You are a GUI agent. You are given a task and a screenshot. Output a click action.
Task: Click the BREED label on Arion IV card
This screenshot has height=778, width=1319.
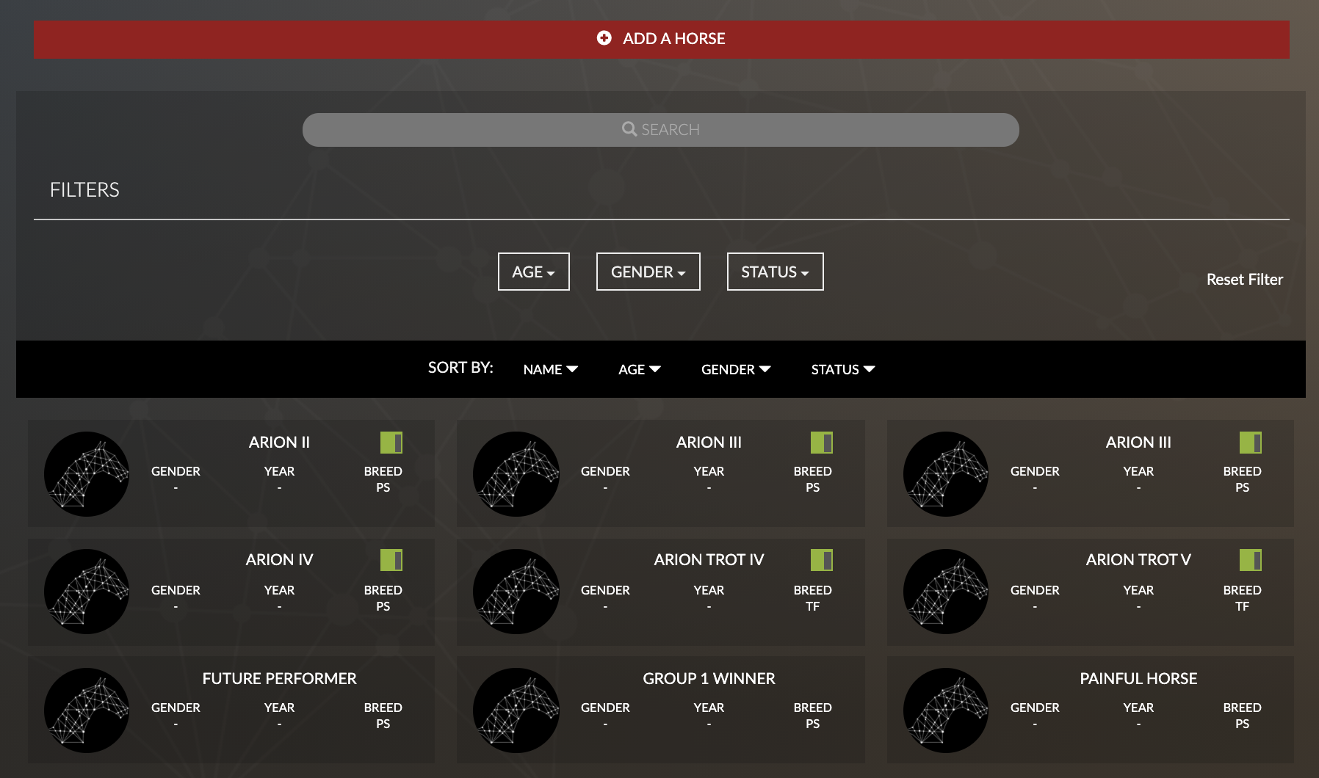383,590
